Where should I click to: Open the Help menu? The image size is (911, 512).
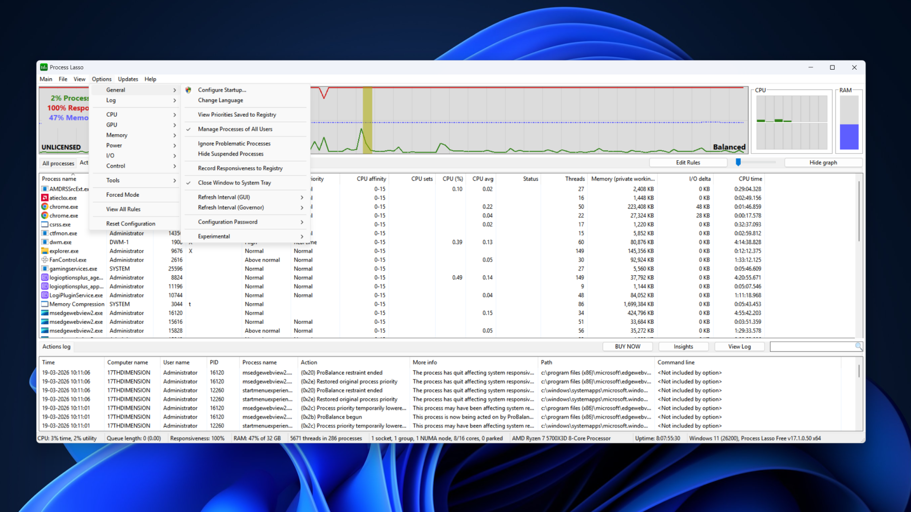[x=150, y=79]
